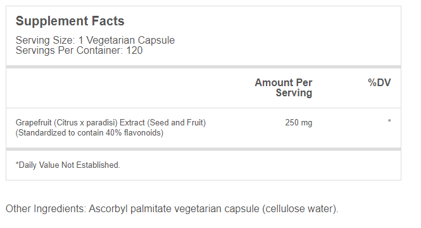Click the (Seed and Fruit) text
This screenshot has width=421, height=228.
tap(177, 123)
